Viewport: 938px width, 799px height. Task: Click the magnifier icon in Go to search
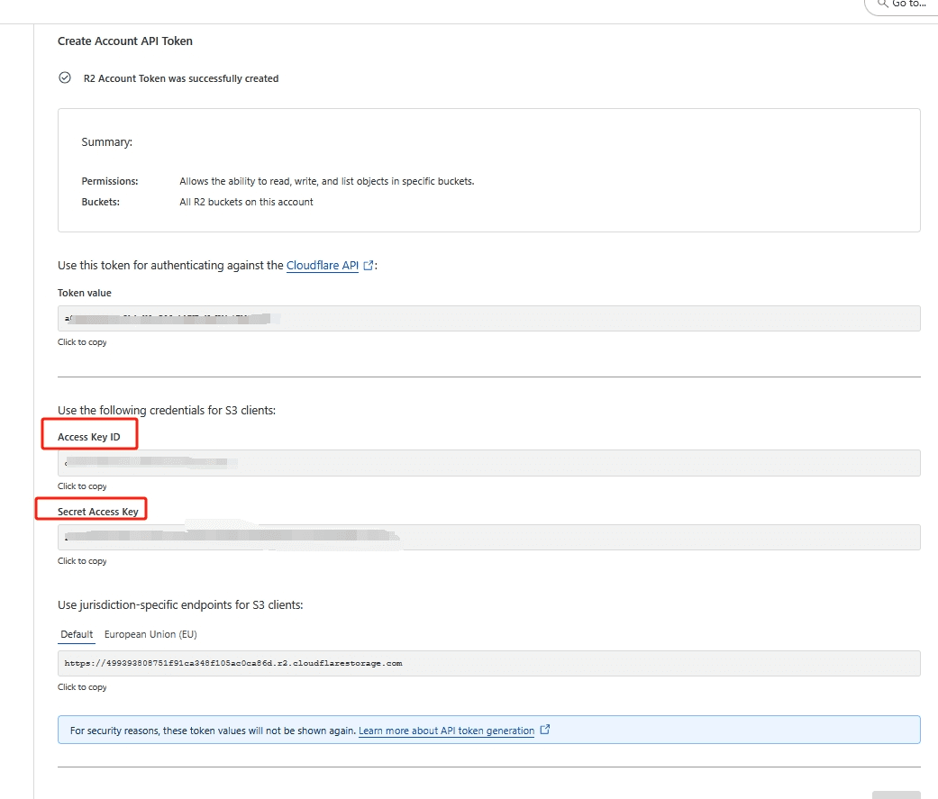point(883,4)
